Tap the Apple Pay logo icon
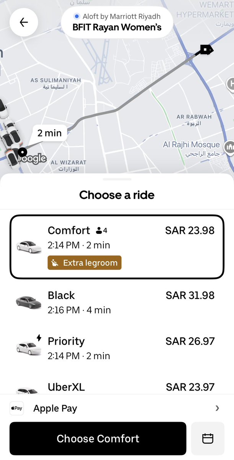The height and width of the screenshot is (460, 234). point(16,408)
